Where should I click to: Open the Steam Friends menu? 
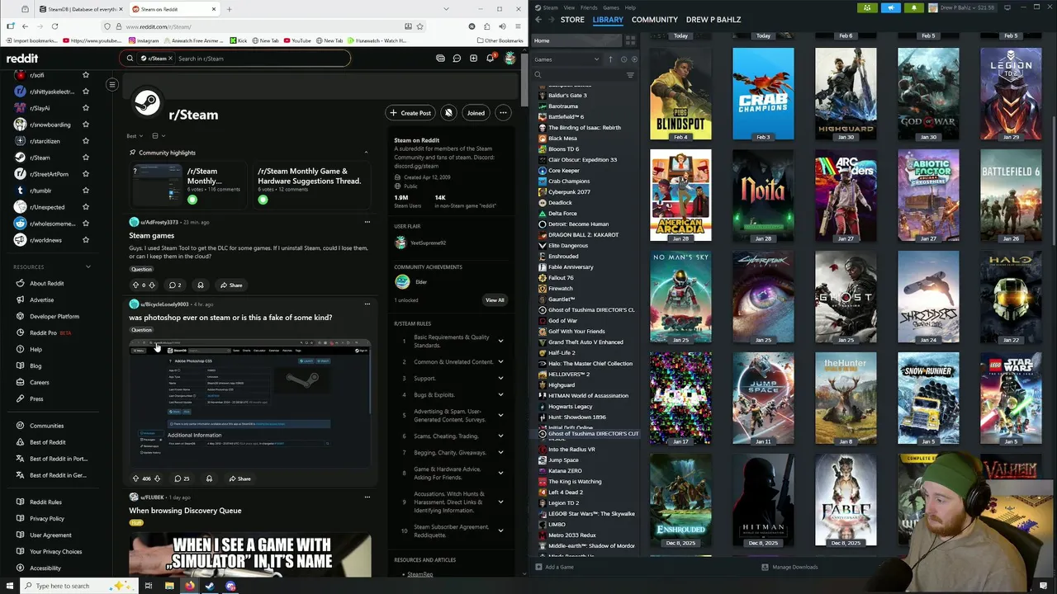[589, 7]
